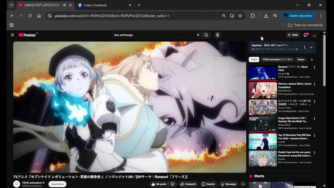Screen dimensions: 334x188
Task: Open flumpool フリーズ Music Video thumbnail
Action: pyautogui.click(x=263, y=73)
